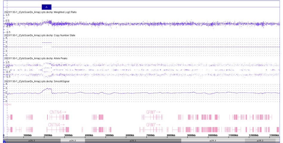This screenshot has height=143, width=283.
Task: Select the lower GRM7 gene name label
Action: [x=153, y=124]
